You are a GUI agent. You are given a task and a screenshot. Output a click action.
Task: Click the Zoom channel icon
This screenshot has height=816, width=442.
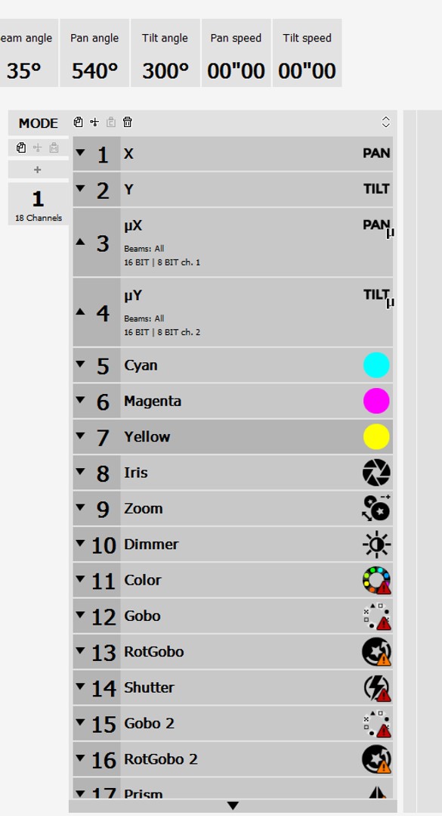[376, 508]
